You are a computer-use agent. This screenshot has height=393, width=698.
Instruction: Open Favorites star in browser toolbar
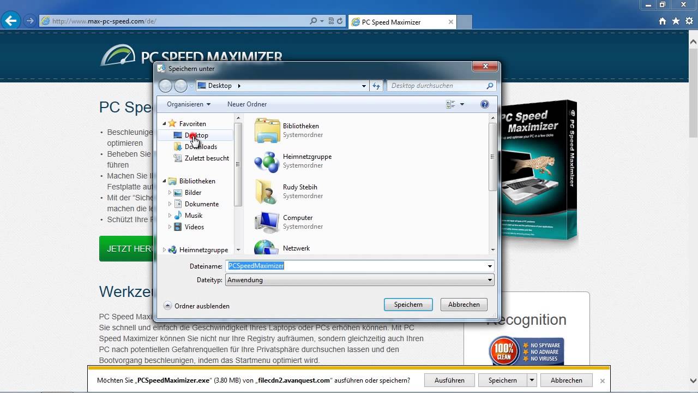pos(676,21)
